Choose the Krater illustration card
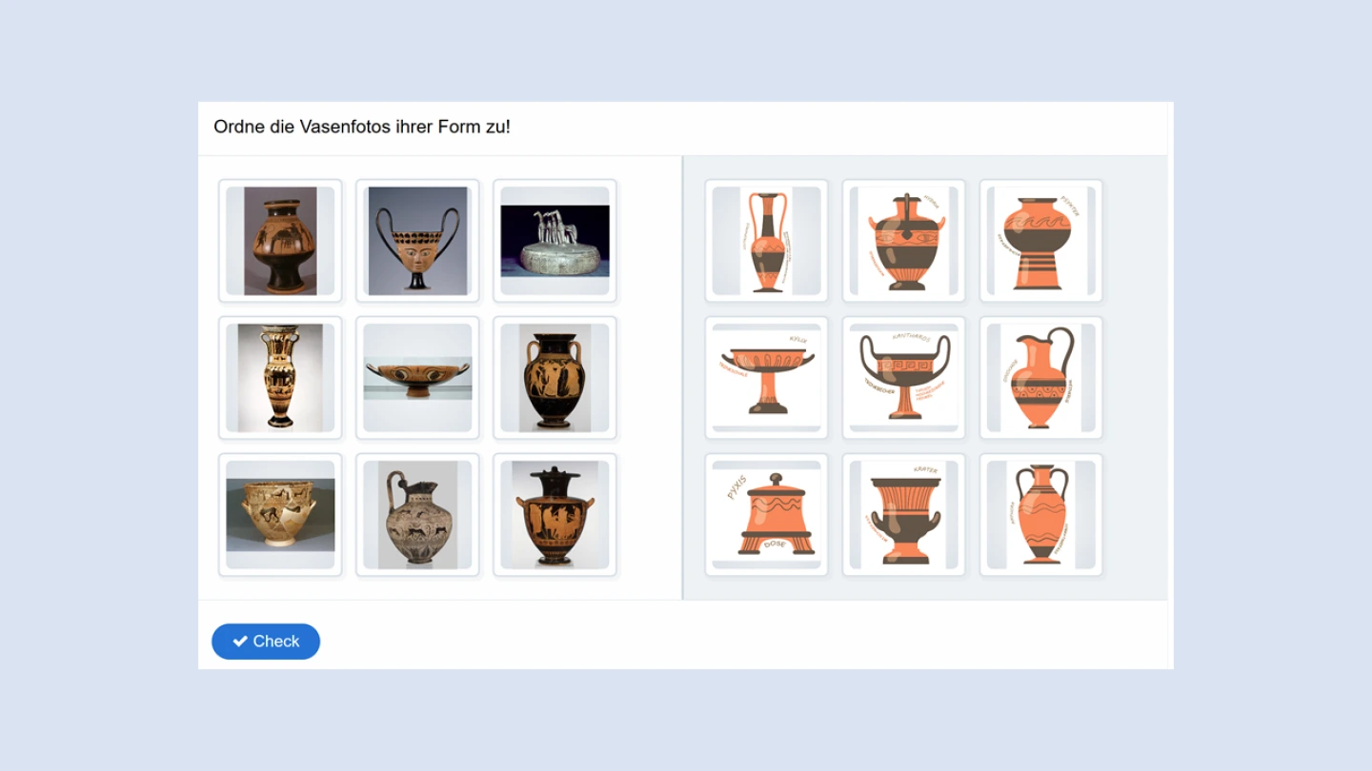 [904, 515]
